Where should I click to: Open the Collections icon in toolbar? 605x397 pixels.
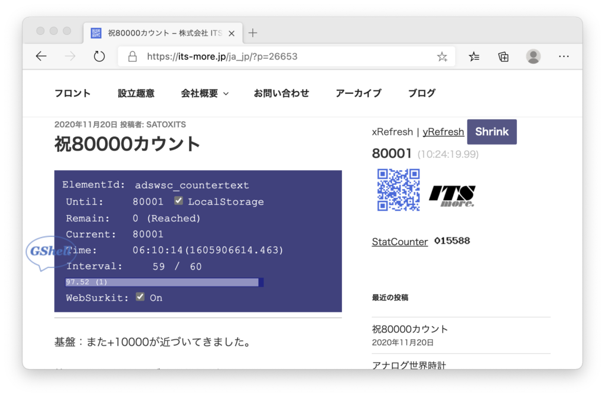[503, 57]
